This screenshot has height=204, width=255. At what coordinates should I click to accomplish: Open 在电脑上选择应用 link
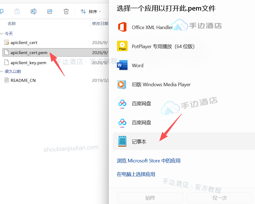[136, 174]
